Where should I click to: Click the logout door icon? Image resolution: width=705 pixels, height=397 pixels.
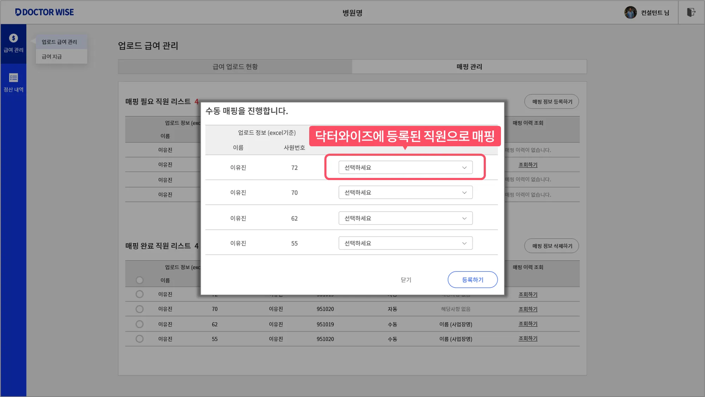tap(691, 12)
